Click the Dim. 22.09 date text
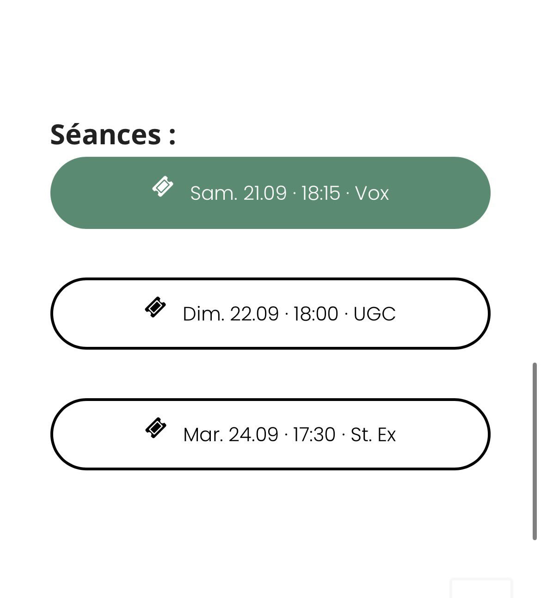Screen dimensions: 541x598 pos(231,314)
